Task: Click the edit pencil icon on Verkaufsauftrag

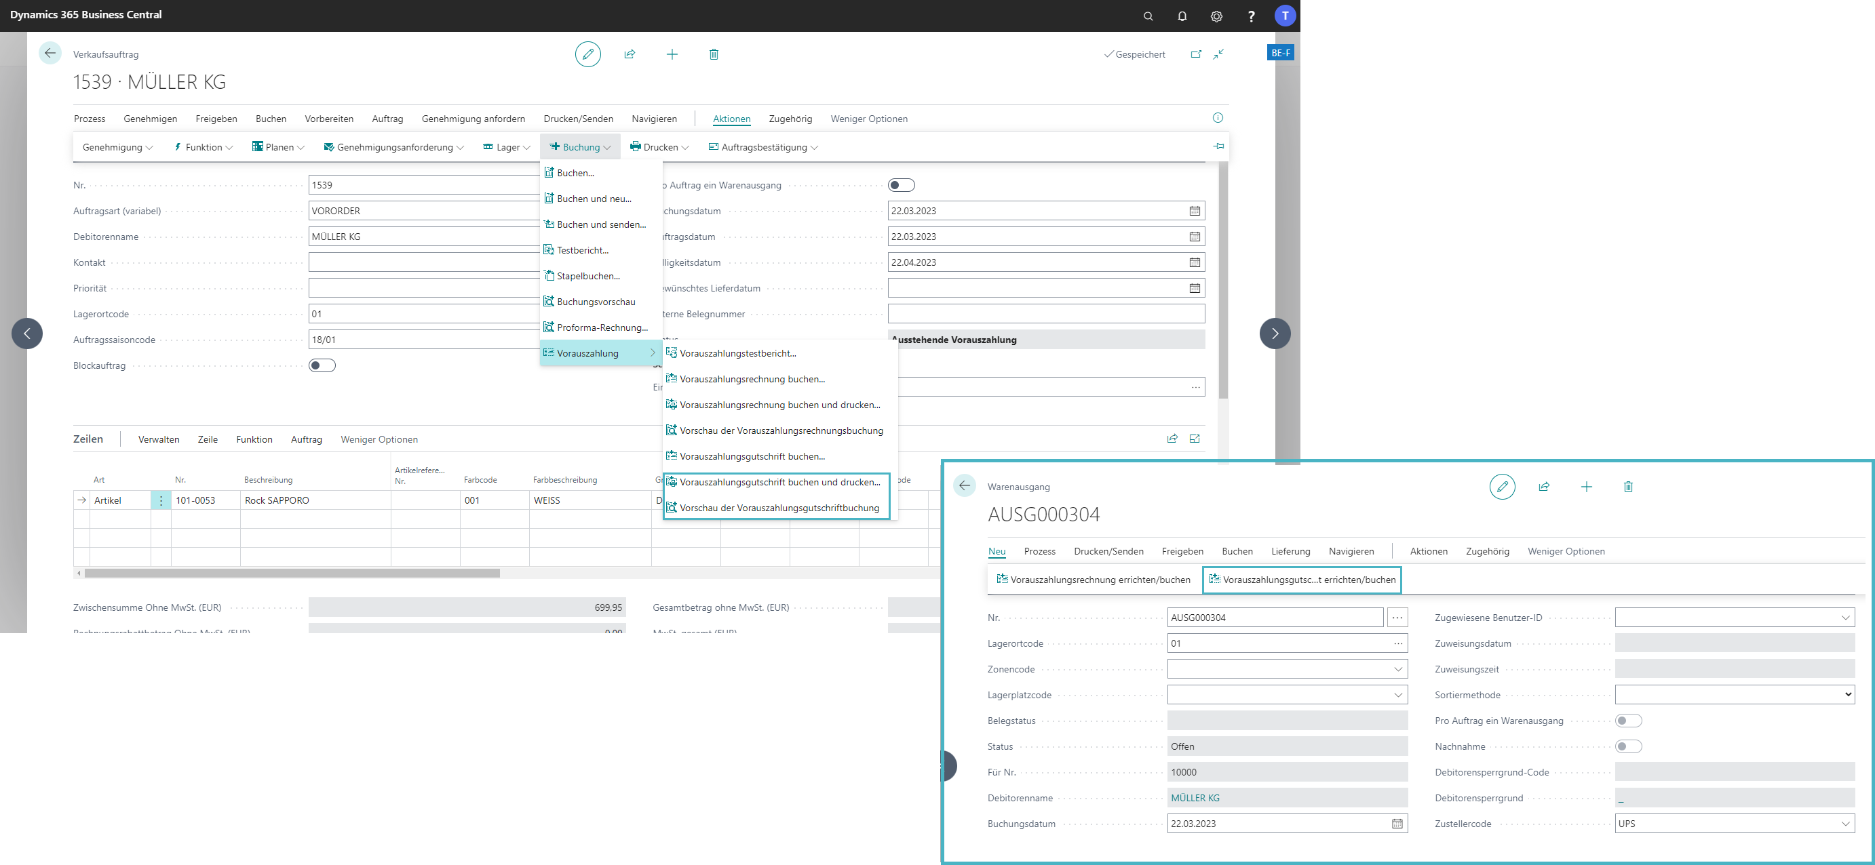Action: tap(587, 54)
